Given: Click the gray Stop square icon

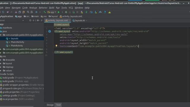Looking at the screenshot, I should pyautogui.click(x=77, y=12).
